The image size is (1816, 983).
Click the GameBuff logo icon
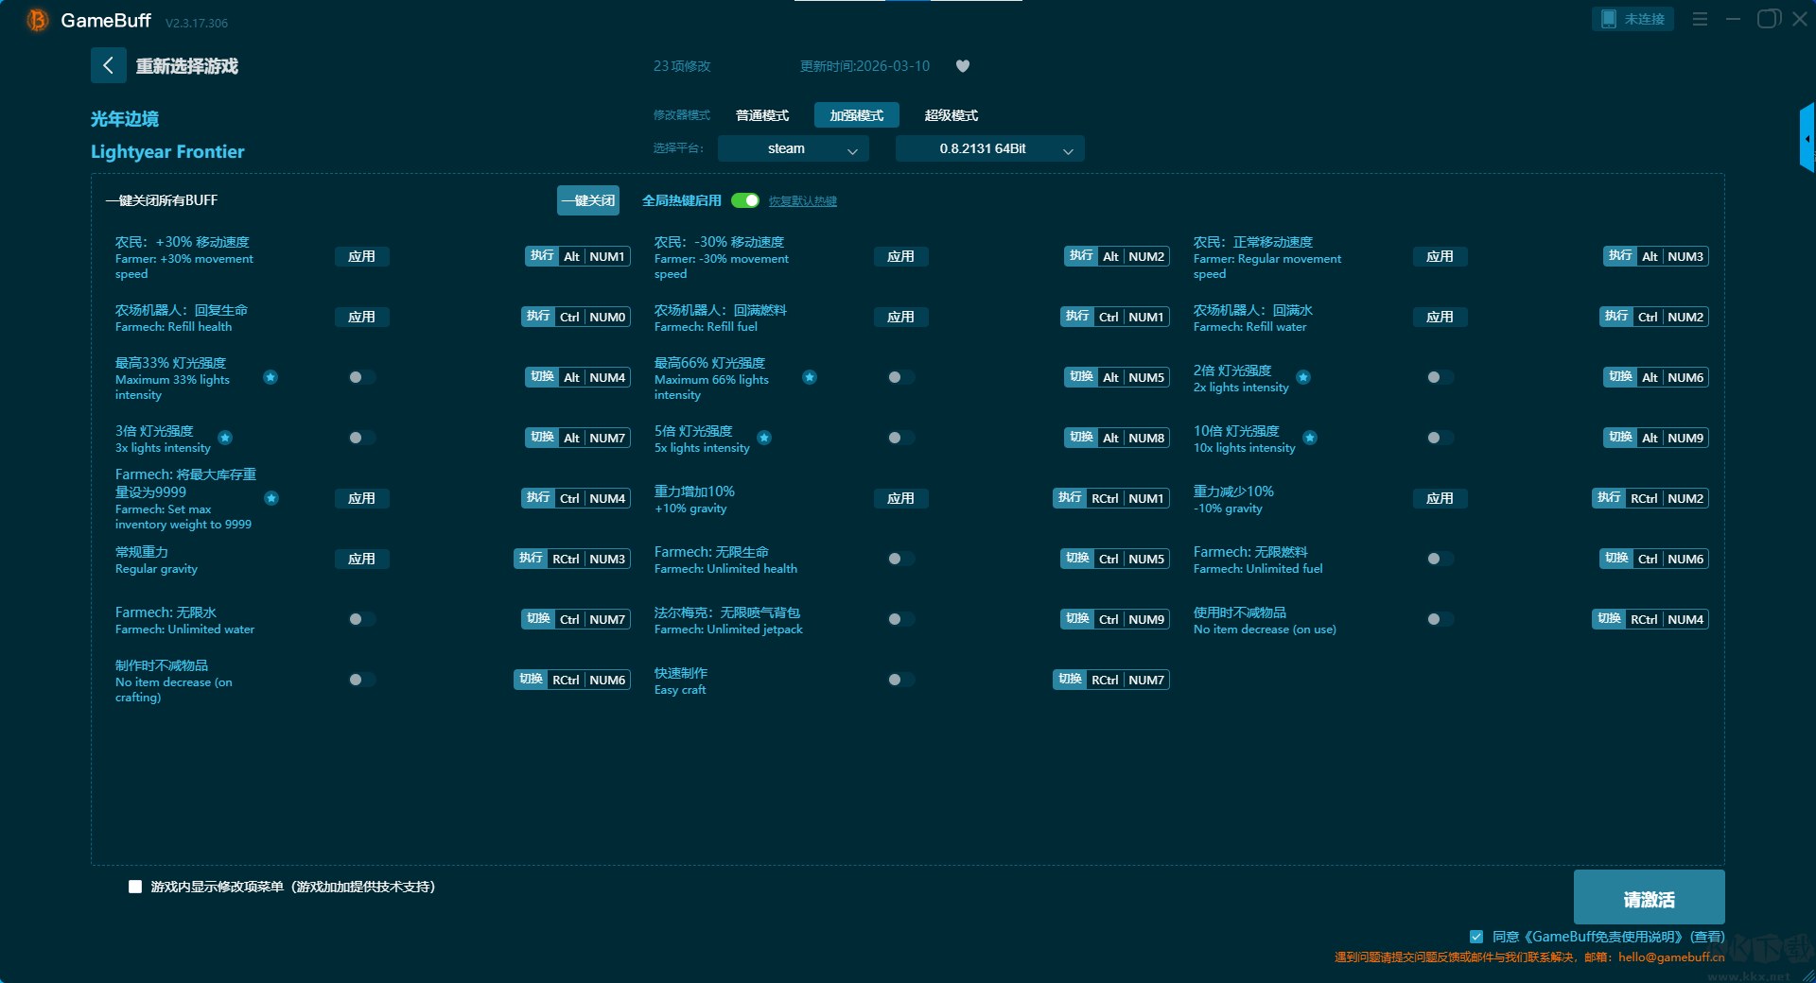pos(37,20)
